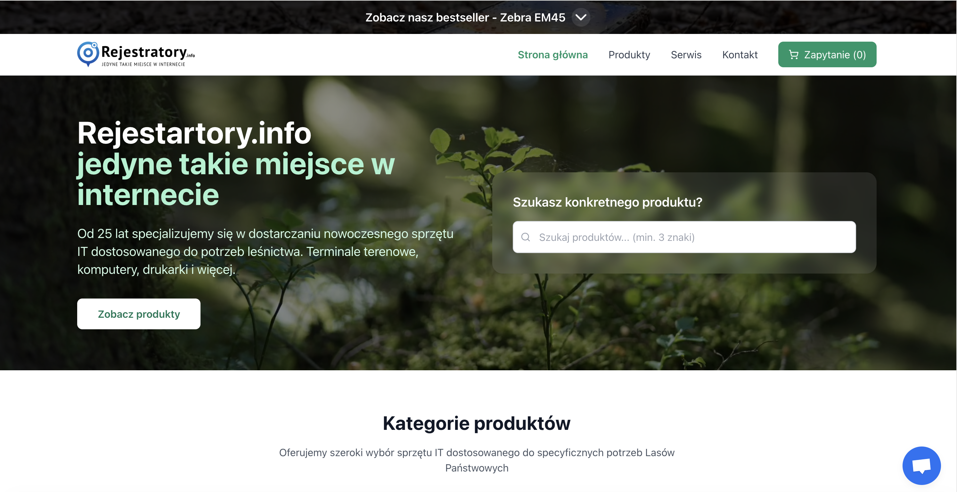Open the Produkty menu item
This screenshot has height=492, width=957.
point(629,55)
